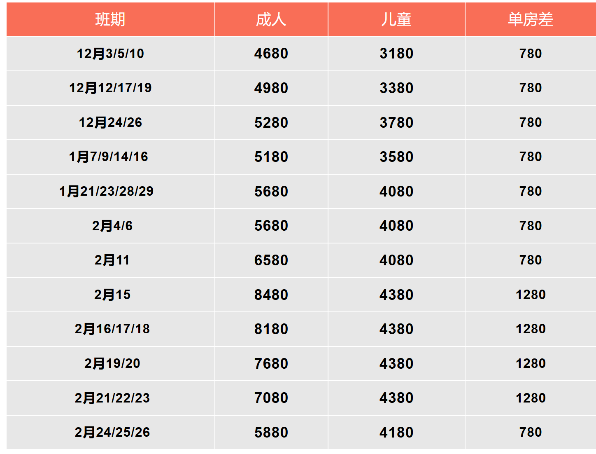596x454 pixels.
Task: Click the 12月3/5/10 date cell
Action: coord(110,54)
